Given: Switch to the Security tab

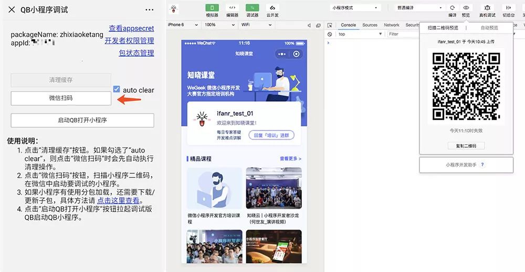Looking at the screenshot, I should tap(412, 25).
